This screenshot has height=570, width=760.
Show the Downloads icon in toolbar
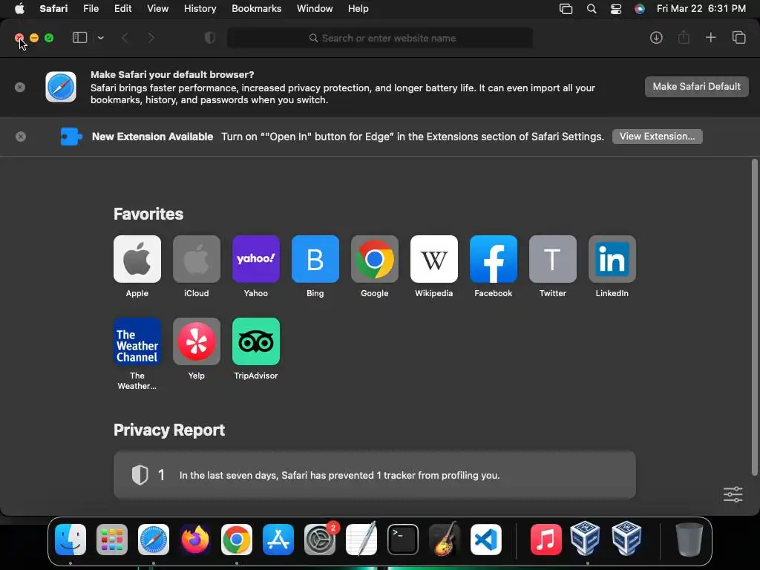point(656,38)
